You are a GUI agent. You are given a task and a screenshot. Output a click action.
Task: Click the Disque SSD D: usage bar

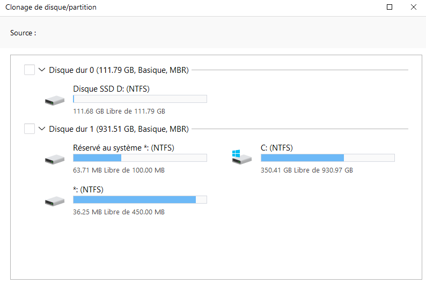tap(139, 99)
